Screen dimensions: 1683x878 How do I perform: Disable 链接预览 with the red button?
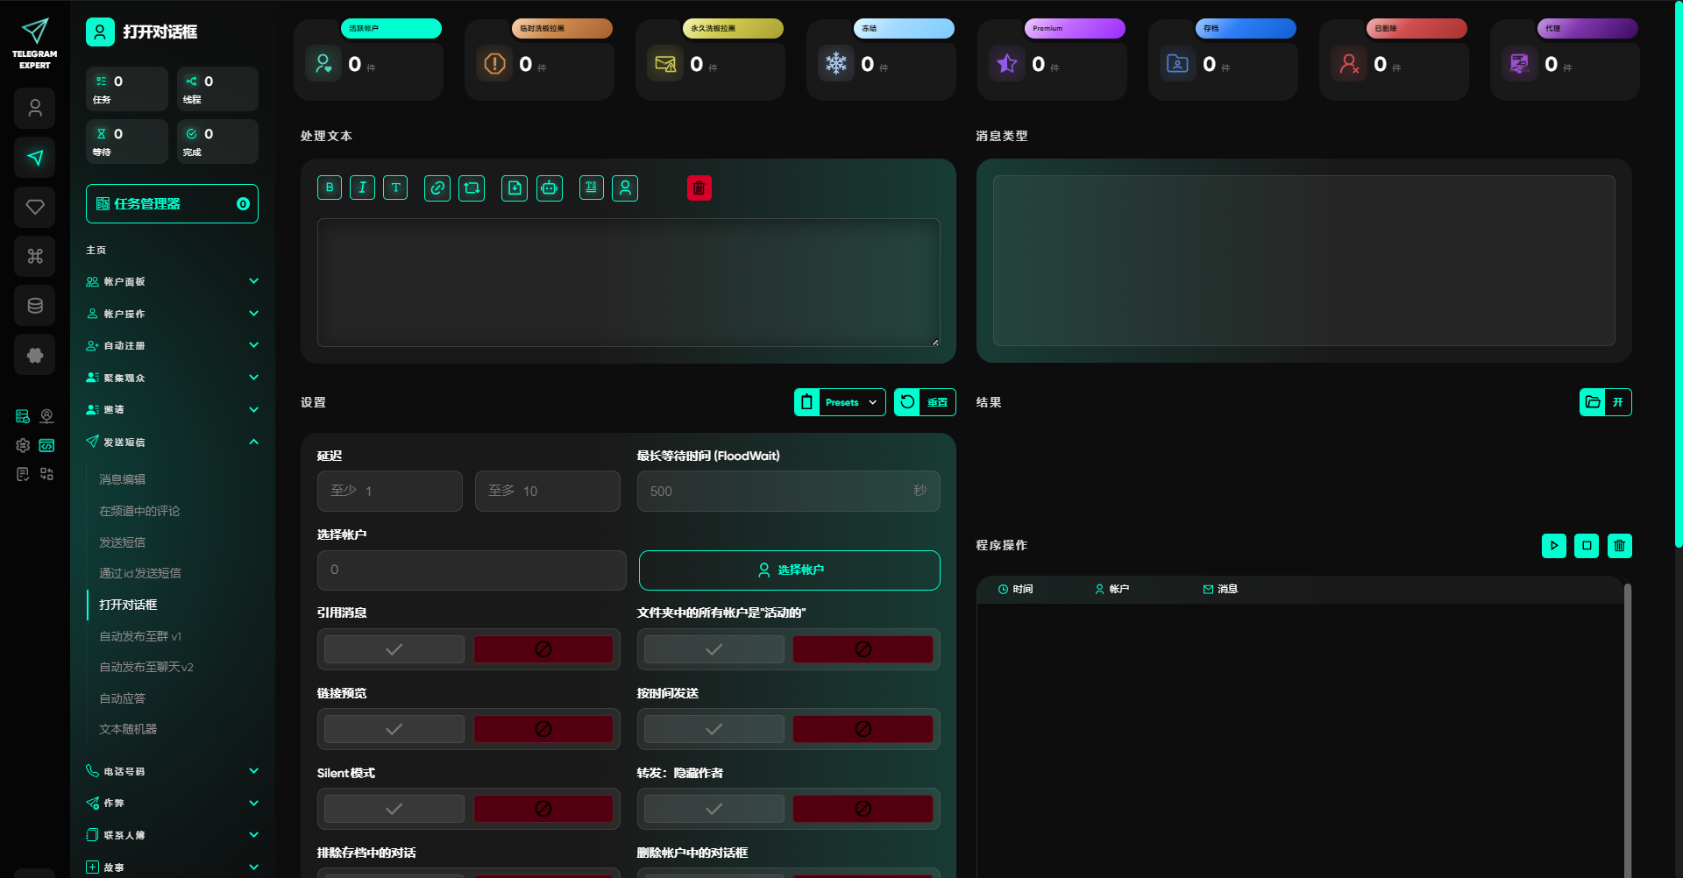coord(543,729)
